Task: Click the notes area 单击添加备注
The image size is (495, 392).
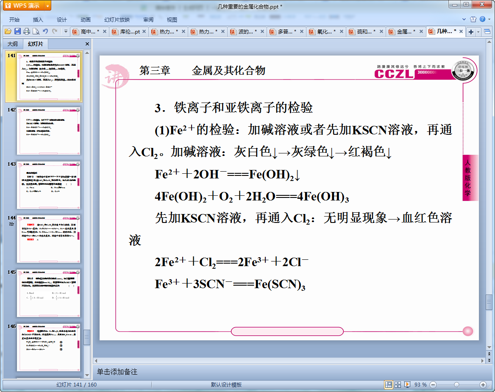Action: (x=117, y=372)
